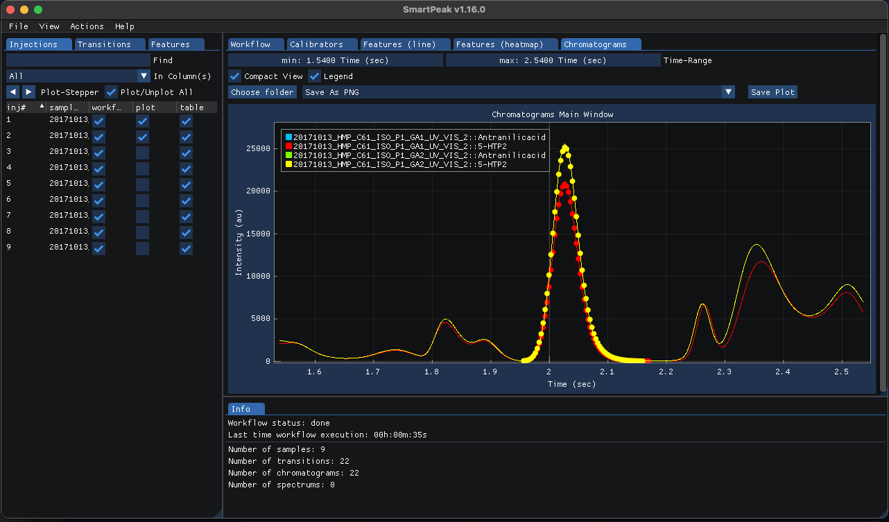Viewport: 889px width, 522px height.
Task: Switch to the Features tab in left panel
Action: point(176,44)
